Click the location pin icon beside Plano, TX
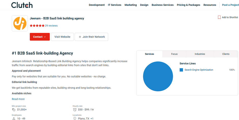The image size is (239, 120). [x=75, y=119]
